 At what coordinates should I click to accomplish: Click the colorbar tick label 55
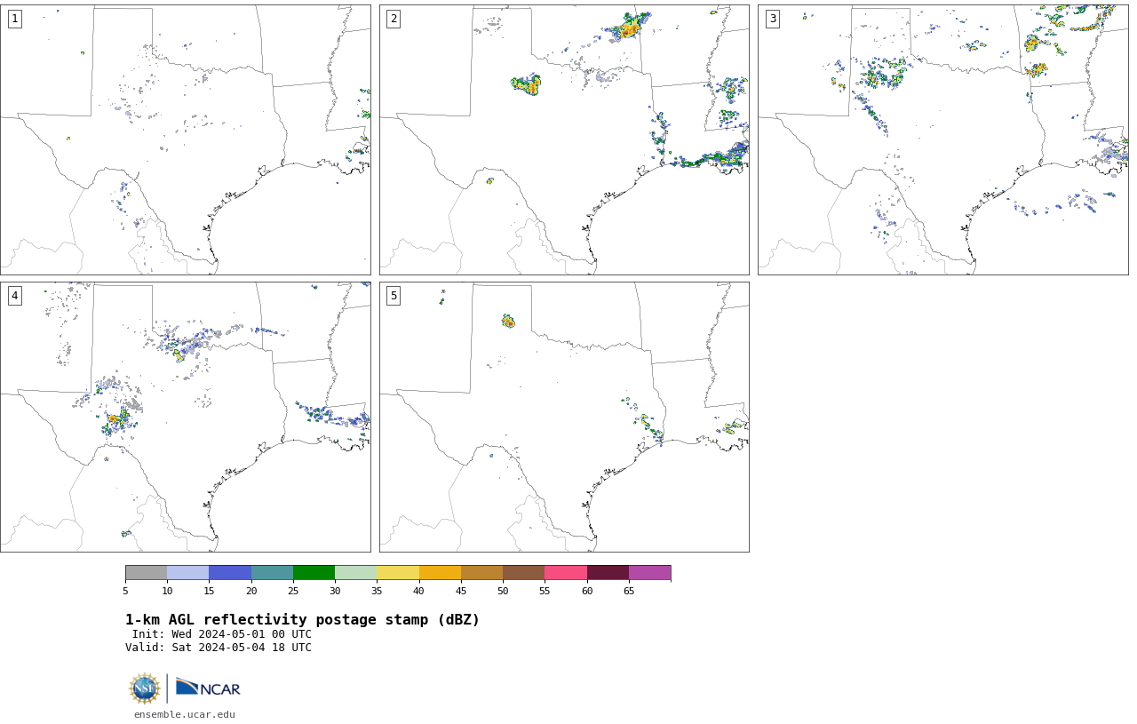pyautogui.click(x=545, y=591)
